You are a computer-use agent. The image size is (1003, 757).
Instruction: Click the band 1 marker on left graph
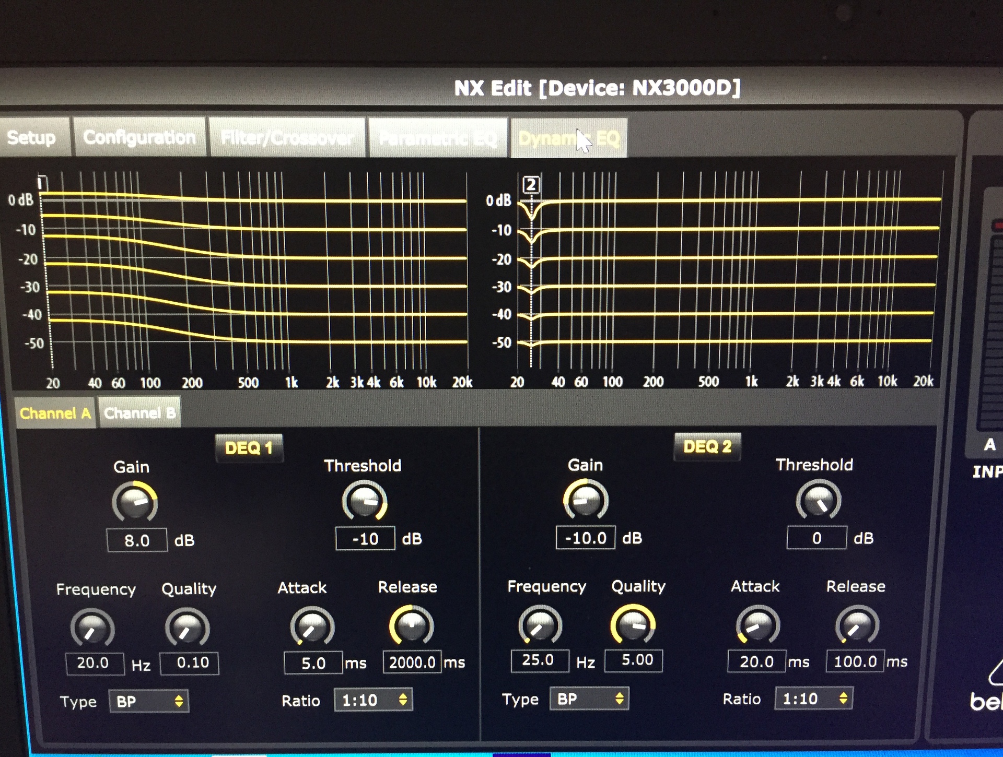[42, 183]
